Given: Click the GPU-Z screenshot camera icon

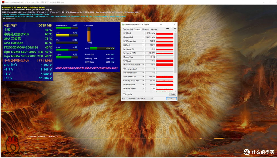Looking at the screenshot, I should tap(167, 28).
